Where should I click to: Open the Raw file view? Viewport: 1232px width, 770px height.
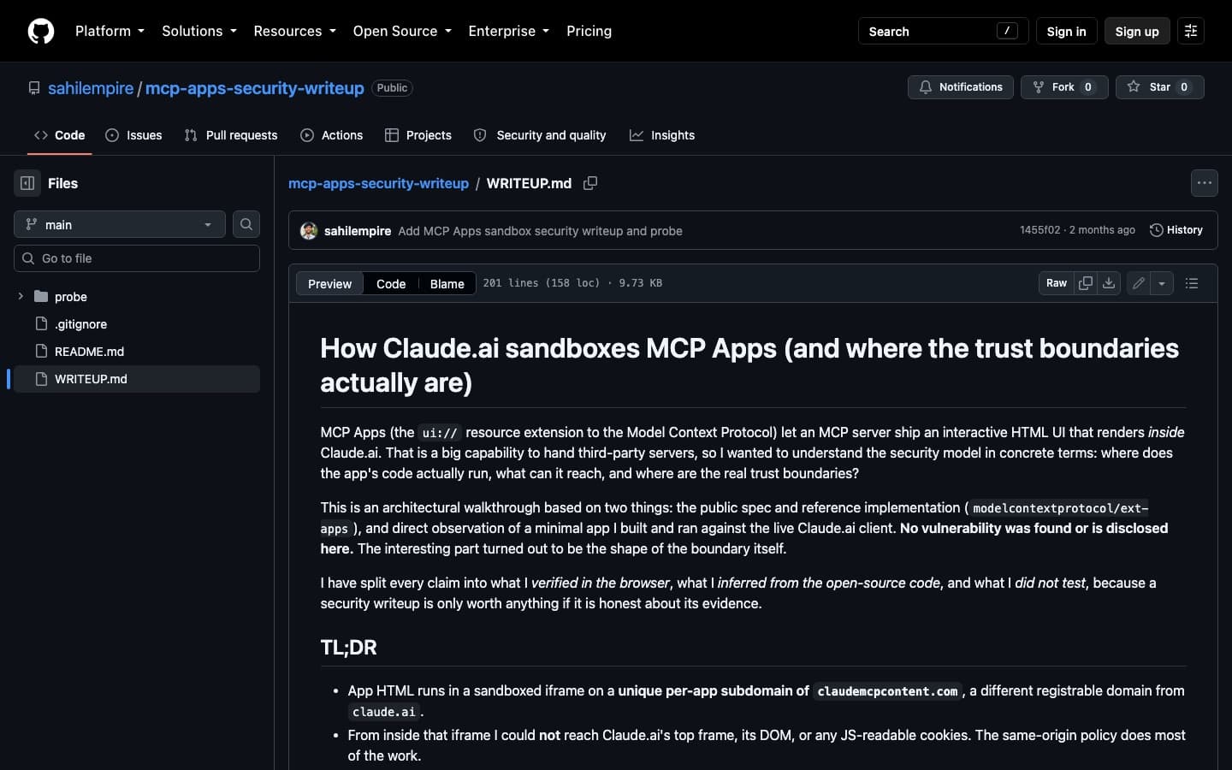(1057, 283)
